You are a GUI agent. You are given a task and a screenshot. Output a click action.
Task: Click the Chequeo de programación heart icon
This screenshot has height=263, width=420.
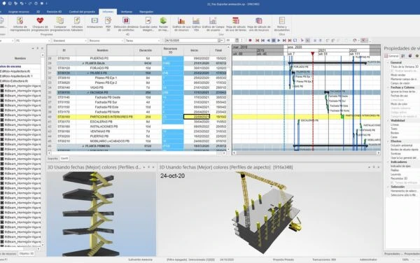click(40, 20)
